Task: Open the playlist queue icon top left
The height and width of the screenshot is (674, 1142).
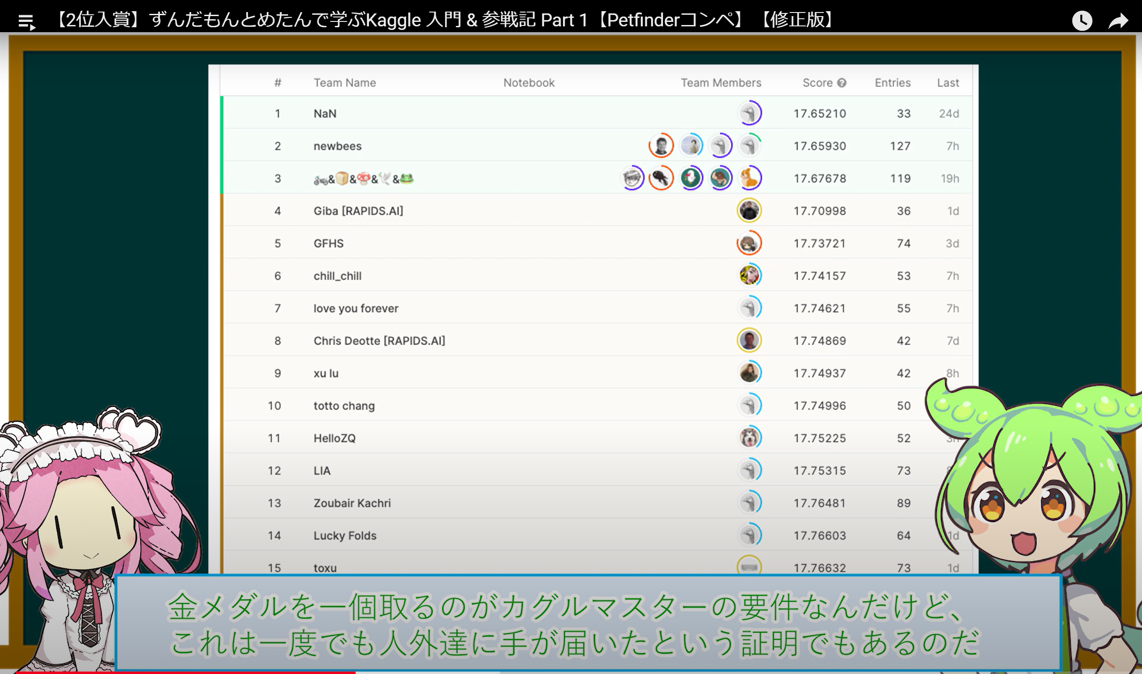Action: pos(26,20)
